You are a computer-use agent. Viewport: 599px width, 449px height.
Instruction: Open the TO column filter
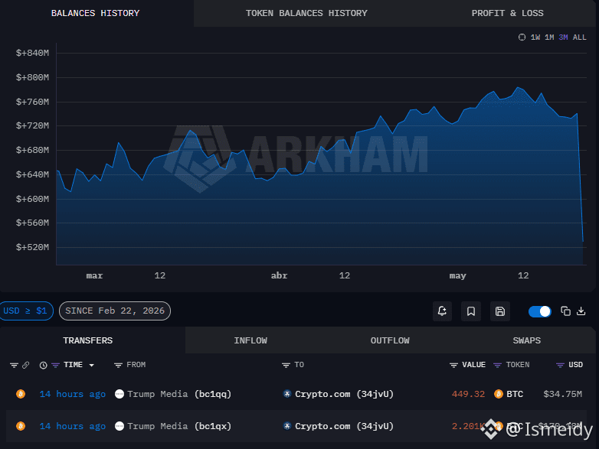[x=286, y=366]
